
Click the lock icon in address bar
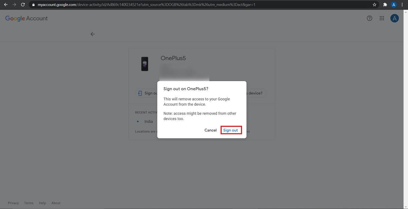33,5
